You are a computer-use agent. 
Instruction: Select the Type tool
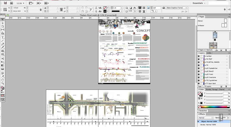pyautogui.click(x=2, y=37)
